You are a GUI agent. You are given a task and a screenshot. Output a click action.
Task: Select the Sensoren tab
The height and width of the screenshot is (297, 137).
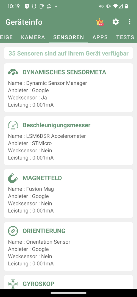69,37
